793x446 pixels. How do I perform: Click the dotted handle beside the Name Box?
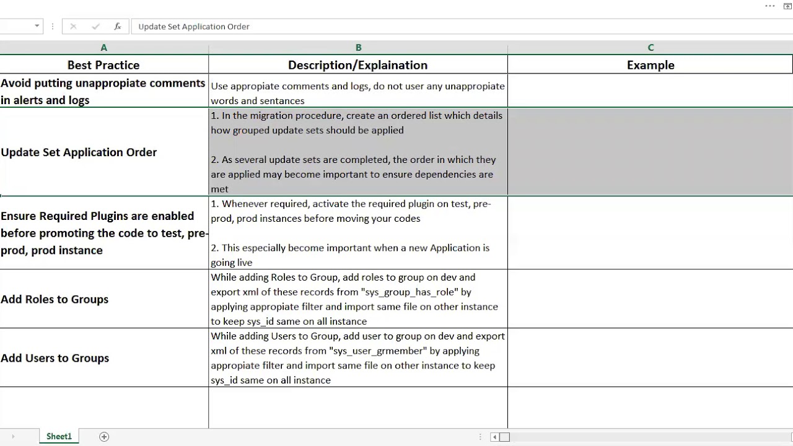[x=52, y=27]
